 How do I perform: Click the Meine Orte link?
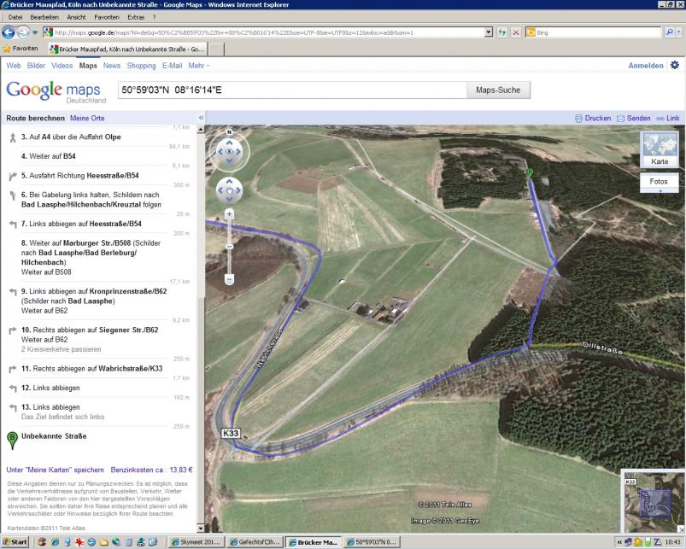click(87, 118)
